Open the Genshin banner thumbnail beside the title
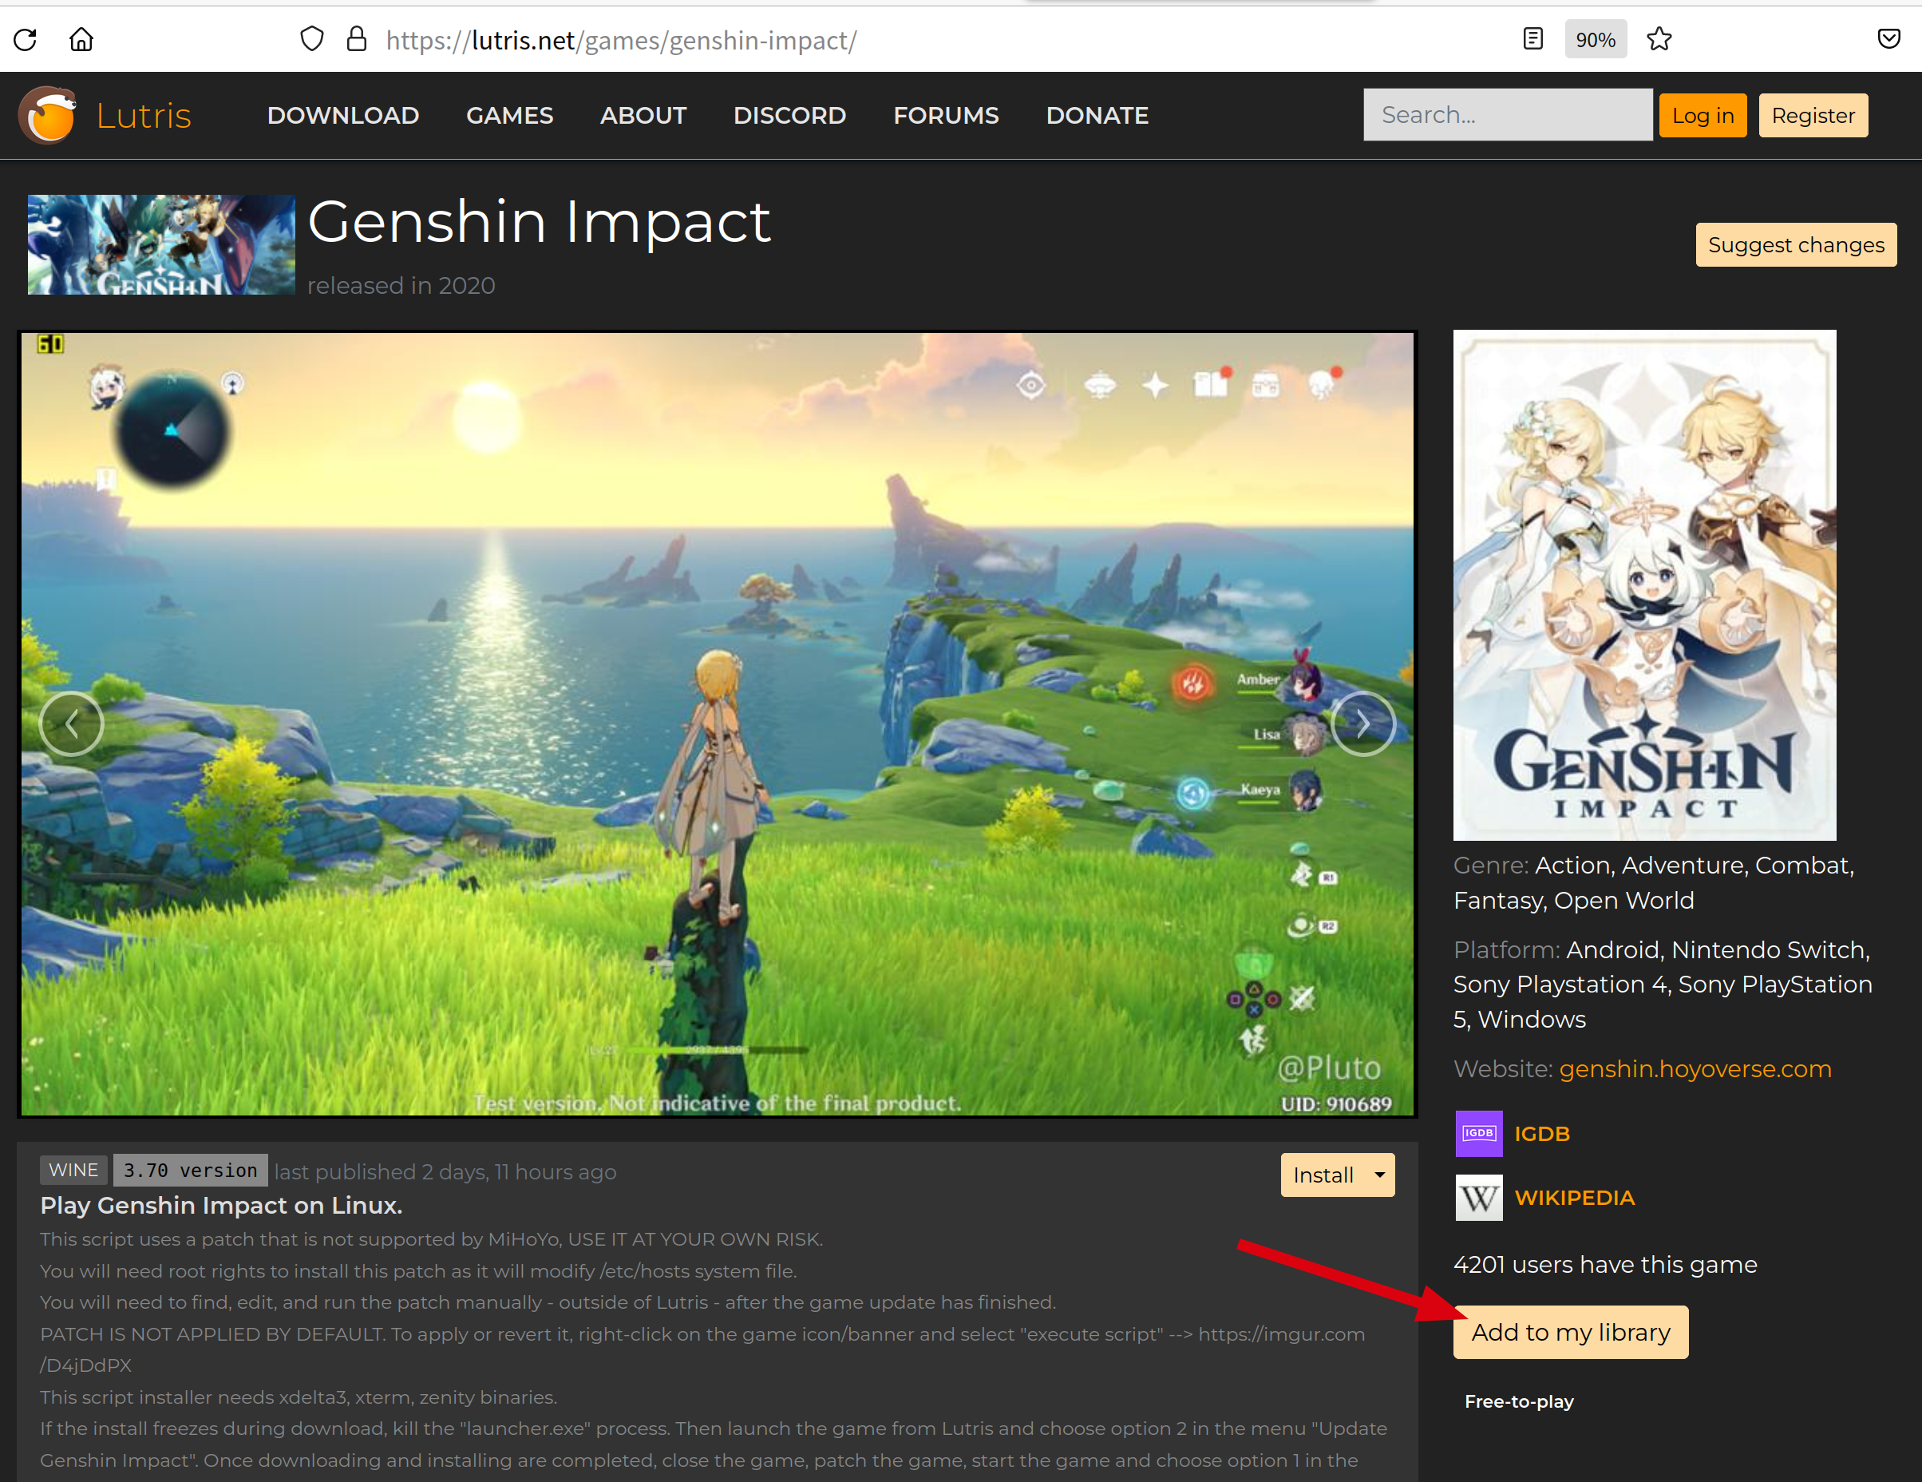This screenshot has height=1482, width=1922. point(161,245)
